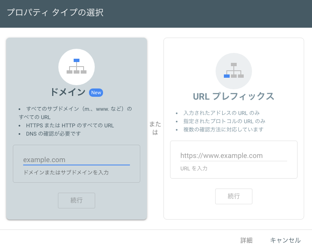Open the 詳細 link
The width and height of the screenshot is (312, 251).
246,240
